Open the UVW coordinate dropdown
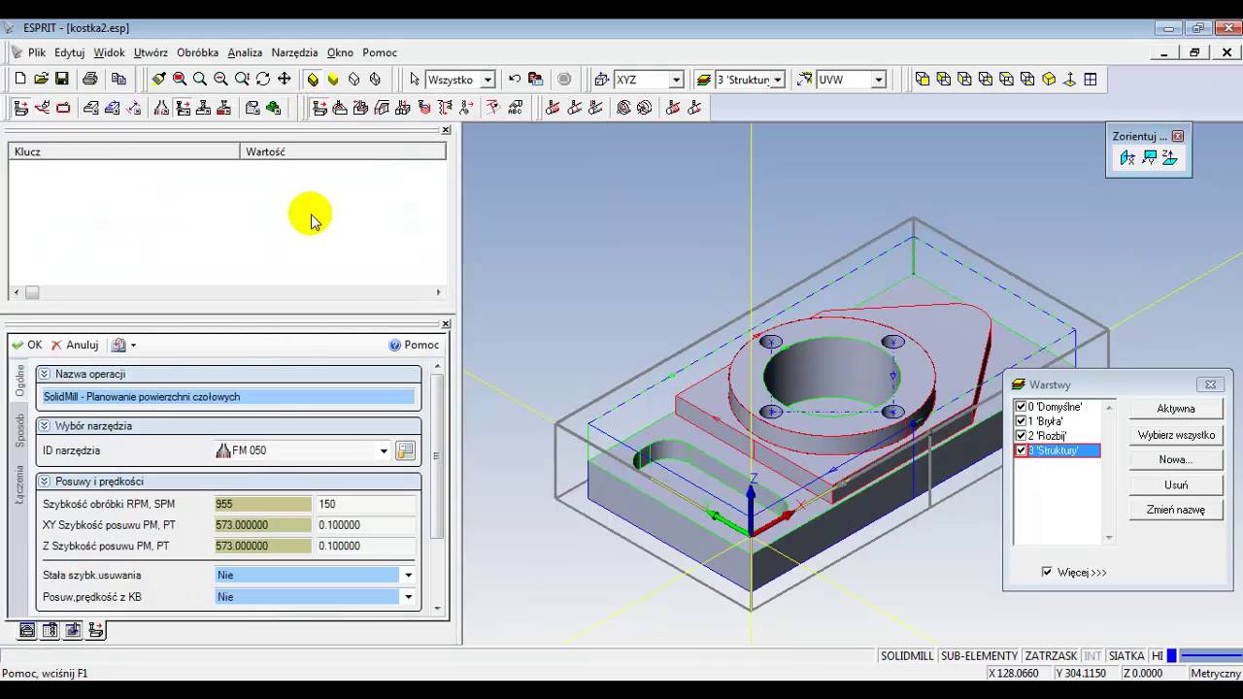The height and width of the screenshot is (699, 1243). (x=879, y=80)
